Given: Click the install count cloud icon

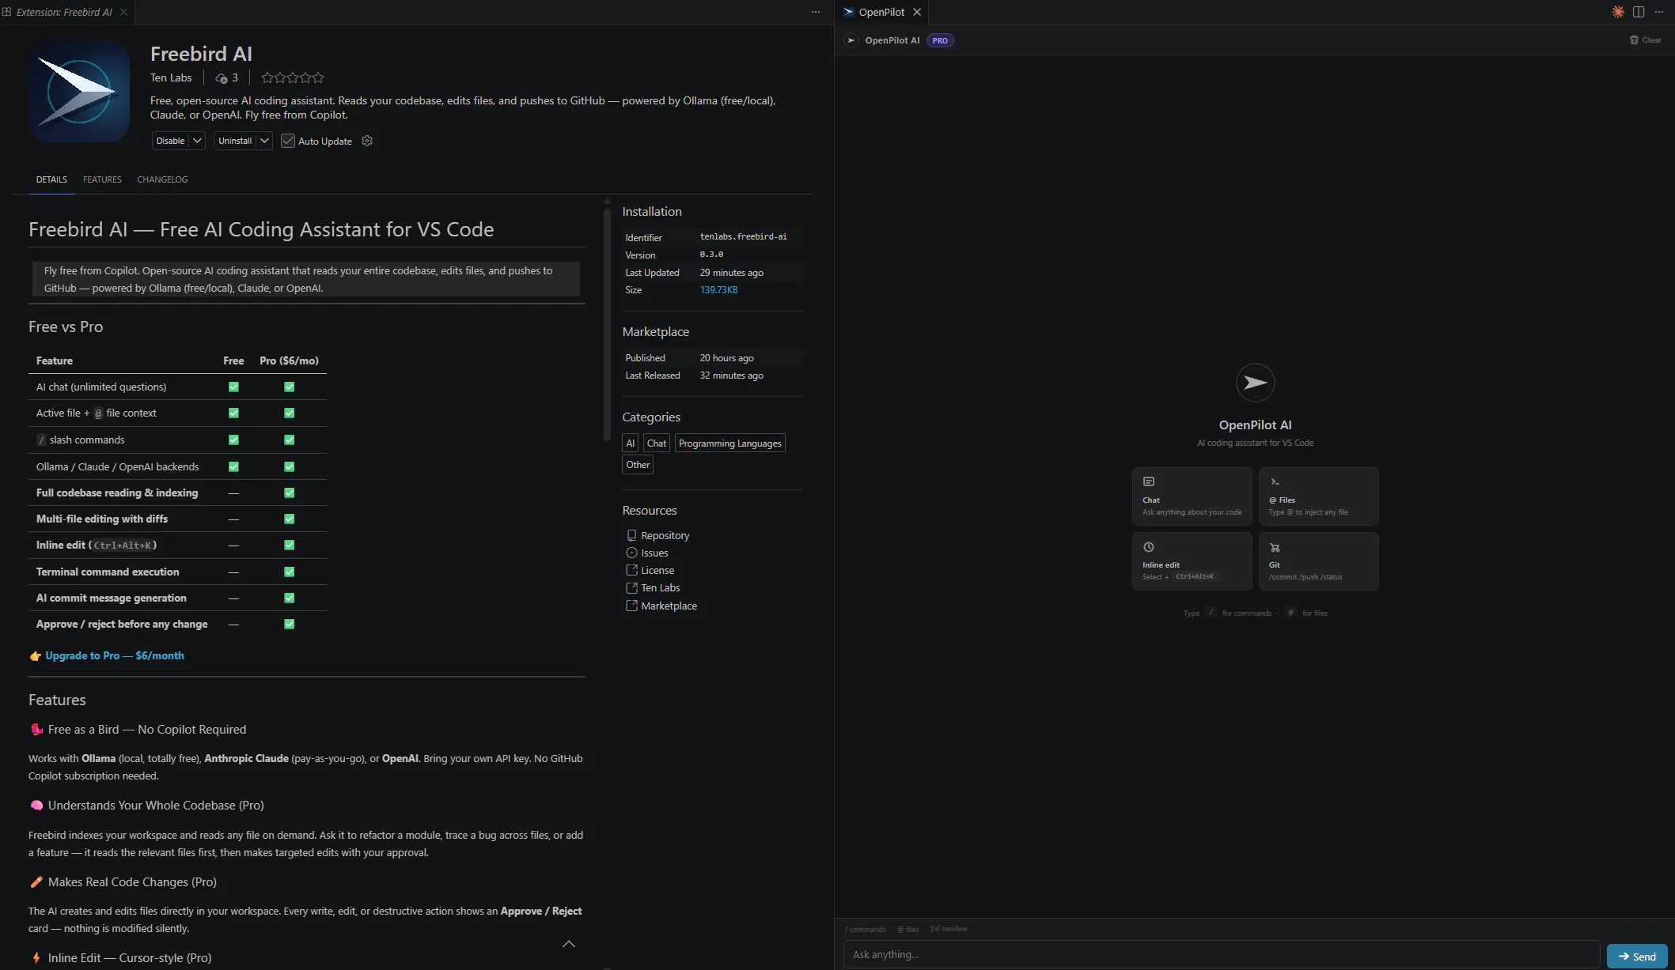Looking at the screenshot, I should [x=222, y=78].
